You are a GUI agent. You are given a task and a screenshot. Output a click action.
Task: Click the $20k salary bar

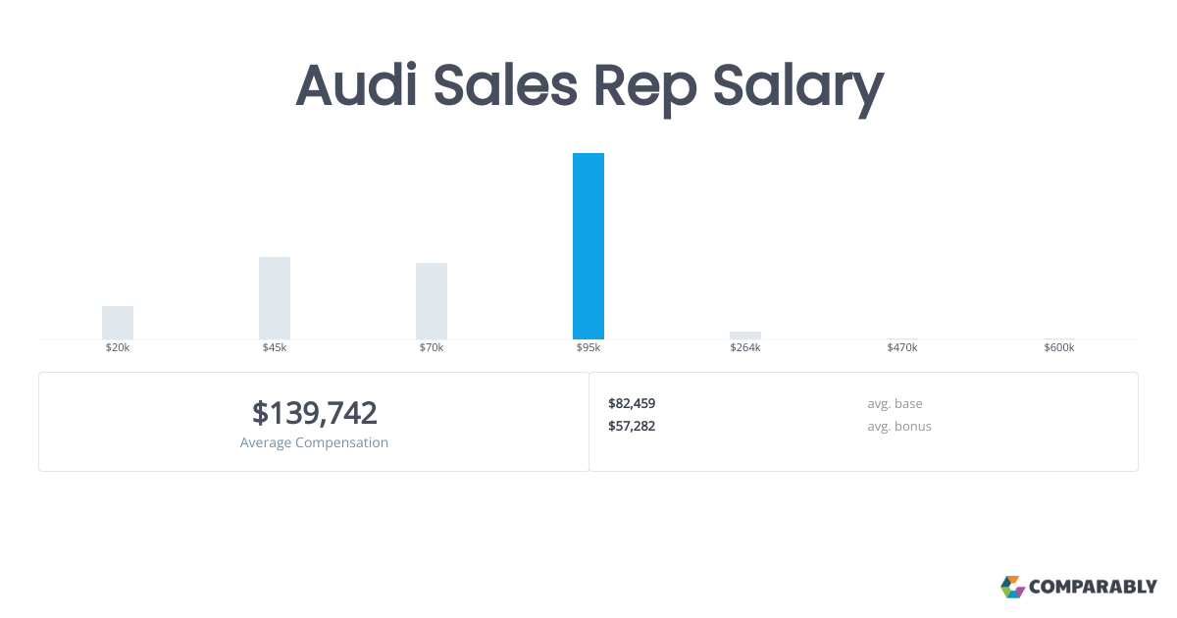pos(118,323)
